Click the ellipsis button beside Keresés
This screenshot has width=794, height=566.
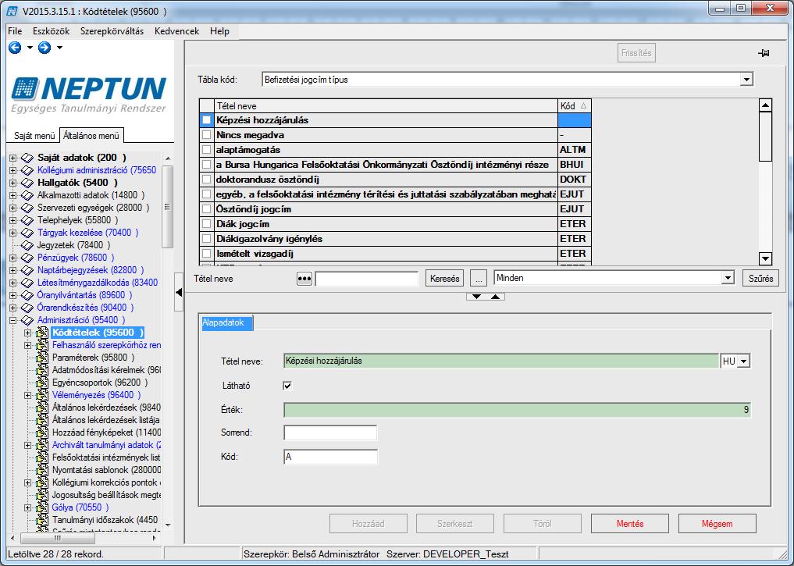tap(478, 279)
